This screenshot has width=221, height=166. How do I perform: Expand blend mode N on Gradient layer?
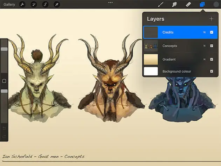coord(204,59)
